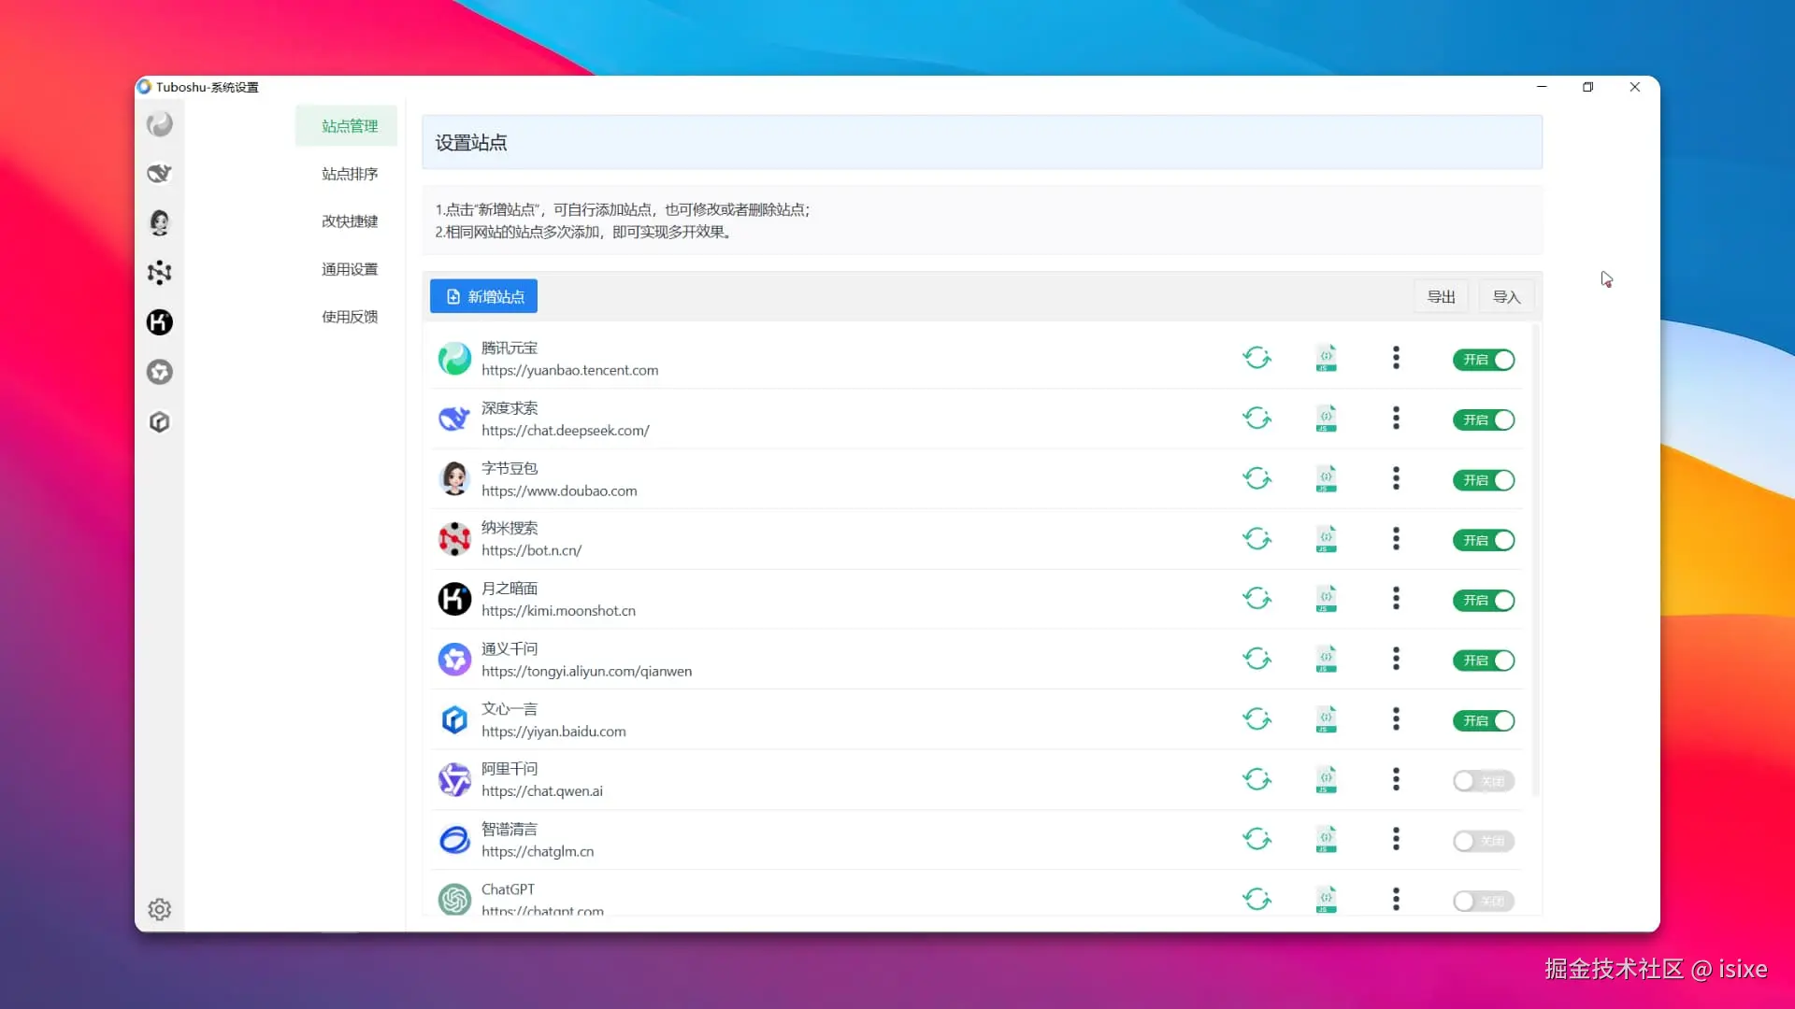This screenshot has width=1795, height=1009.
Task: Click the site list vertical scrollbar
Action: point(1536,561)
